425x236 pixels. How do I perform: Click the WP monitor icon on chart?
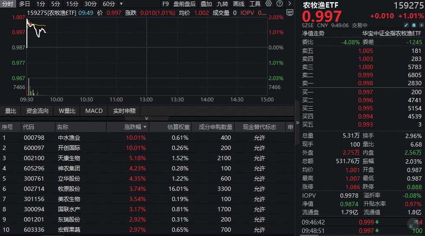(x=290, y=13)
